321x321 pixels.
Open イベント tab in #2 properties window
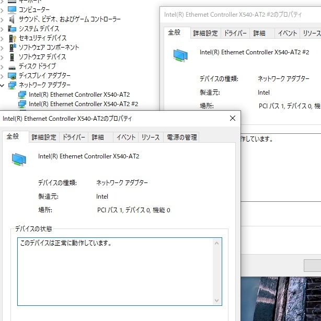[288, 33]
